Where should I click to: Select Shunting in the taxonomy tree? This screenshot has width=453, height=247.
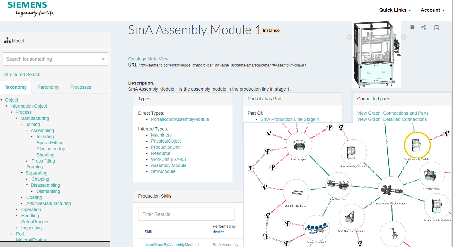point(45,155)
